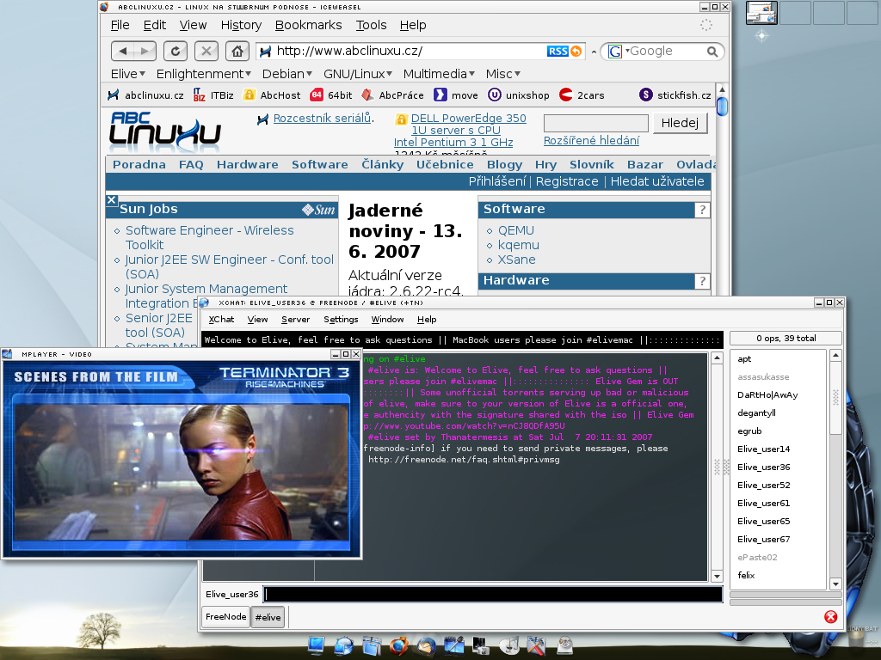
Task: Click the Registrace link
Action: tap(567, 181)
